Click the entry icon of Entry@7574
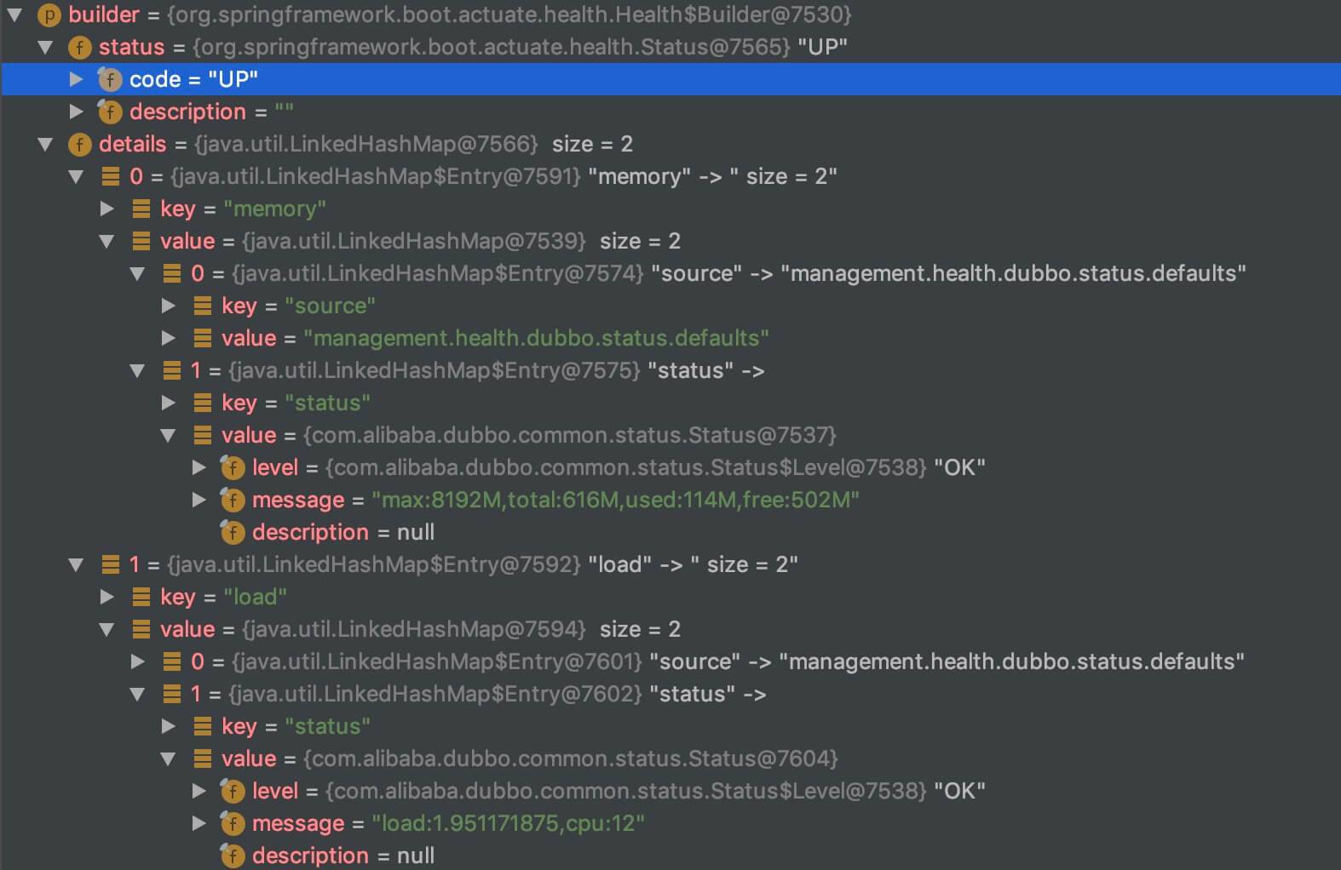This screenshot has height=870, width=1341. click(171, 273)
